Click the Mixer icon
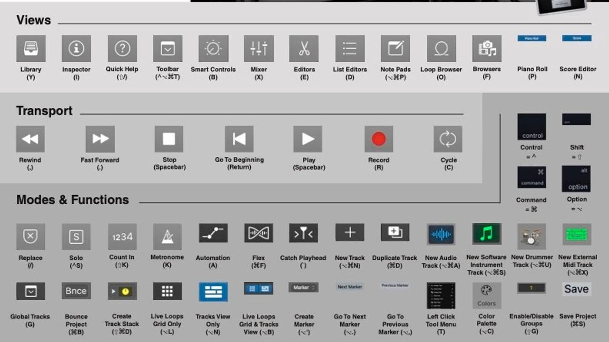609x342 pixels. click(259, 48)
